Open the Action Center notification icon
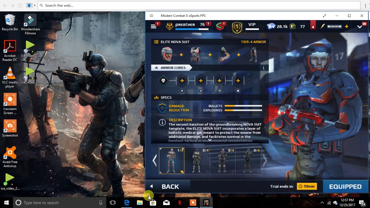 click(x=362, y=203)
